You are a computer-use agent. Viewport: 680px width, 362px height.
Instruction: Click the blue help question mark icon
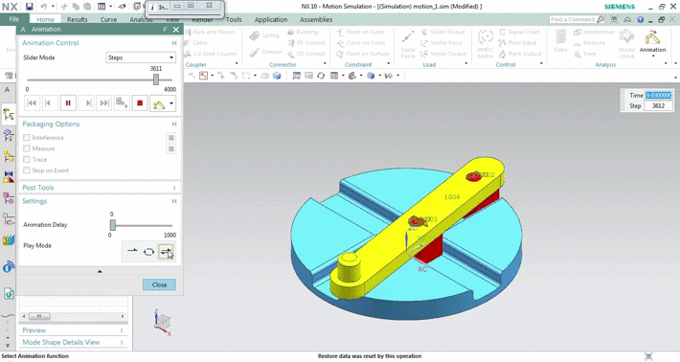(x=640, y=20)
